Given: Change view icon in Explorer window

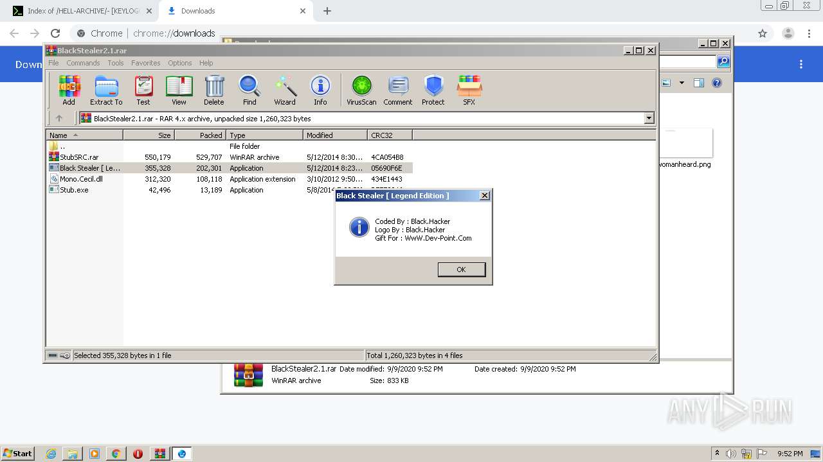Looking at the screenshot, I should (666, 83).
